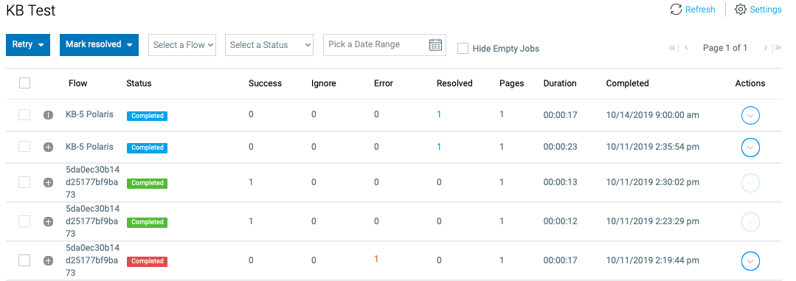Click the Pages column header
This screenshot has height=281, width=796.
pyautogui.click(x=512, y=83)
